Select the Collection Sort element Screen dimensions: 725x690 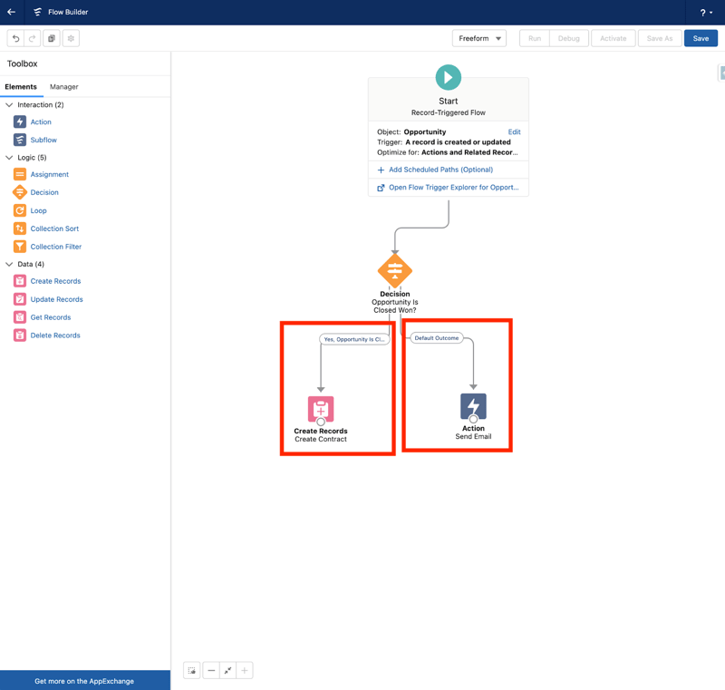pyautogui.click(x=56, y=228)
